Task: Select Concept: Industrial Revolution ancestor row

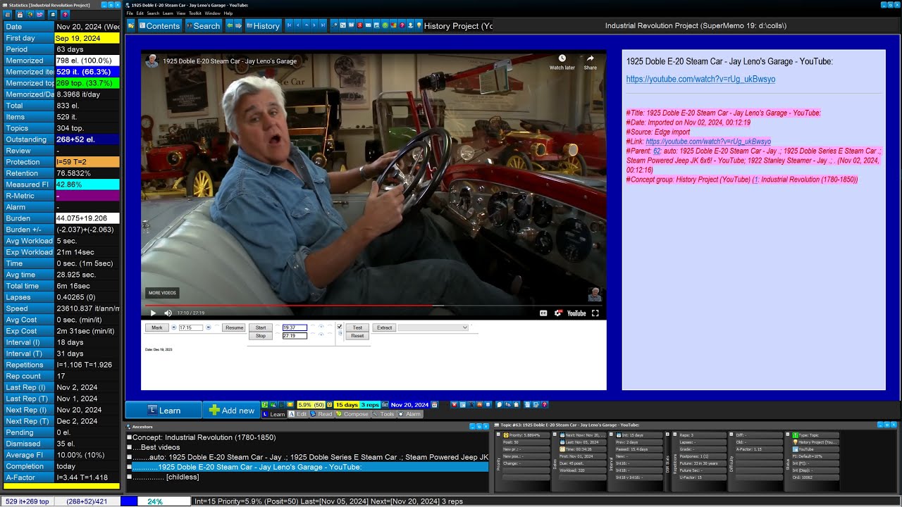Action: (204, 437)
